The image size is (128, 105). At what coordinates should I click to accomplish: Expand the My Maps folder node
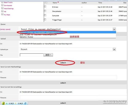pyautogui.click(x=2, y=14)
